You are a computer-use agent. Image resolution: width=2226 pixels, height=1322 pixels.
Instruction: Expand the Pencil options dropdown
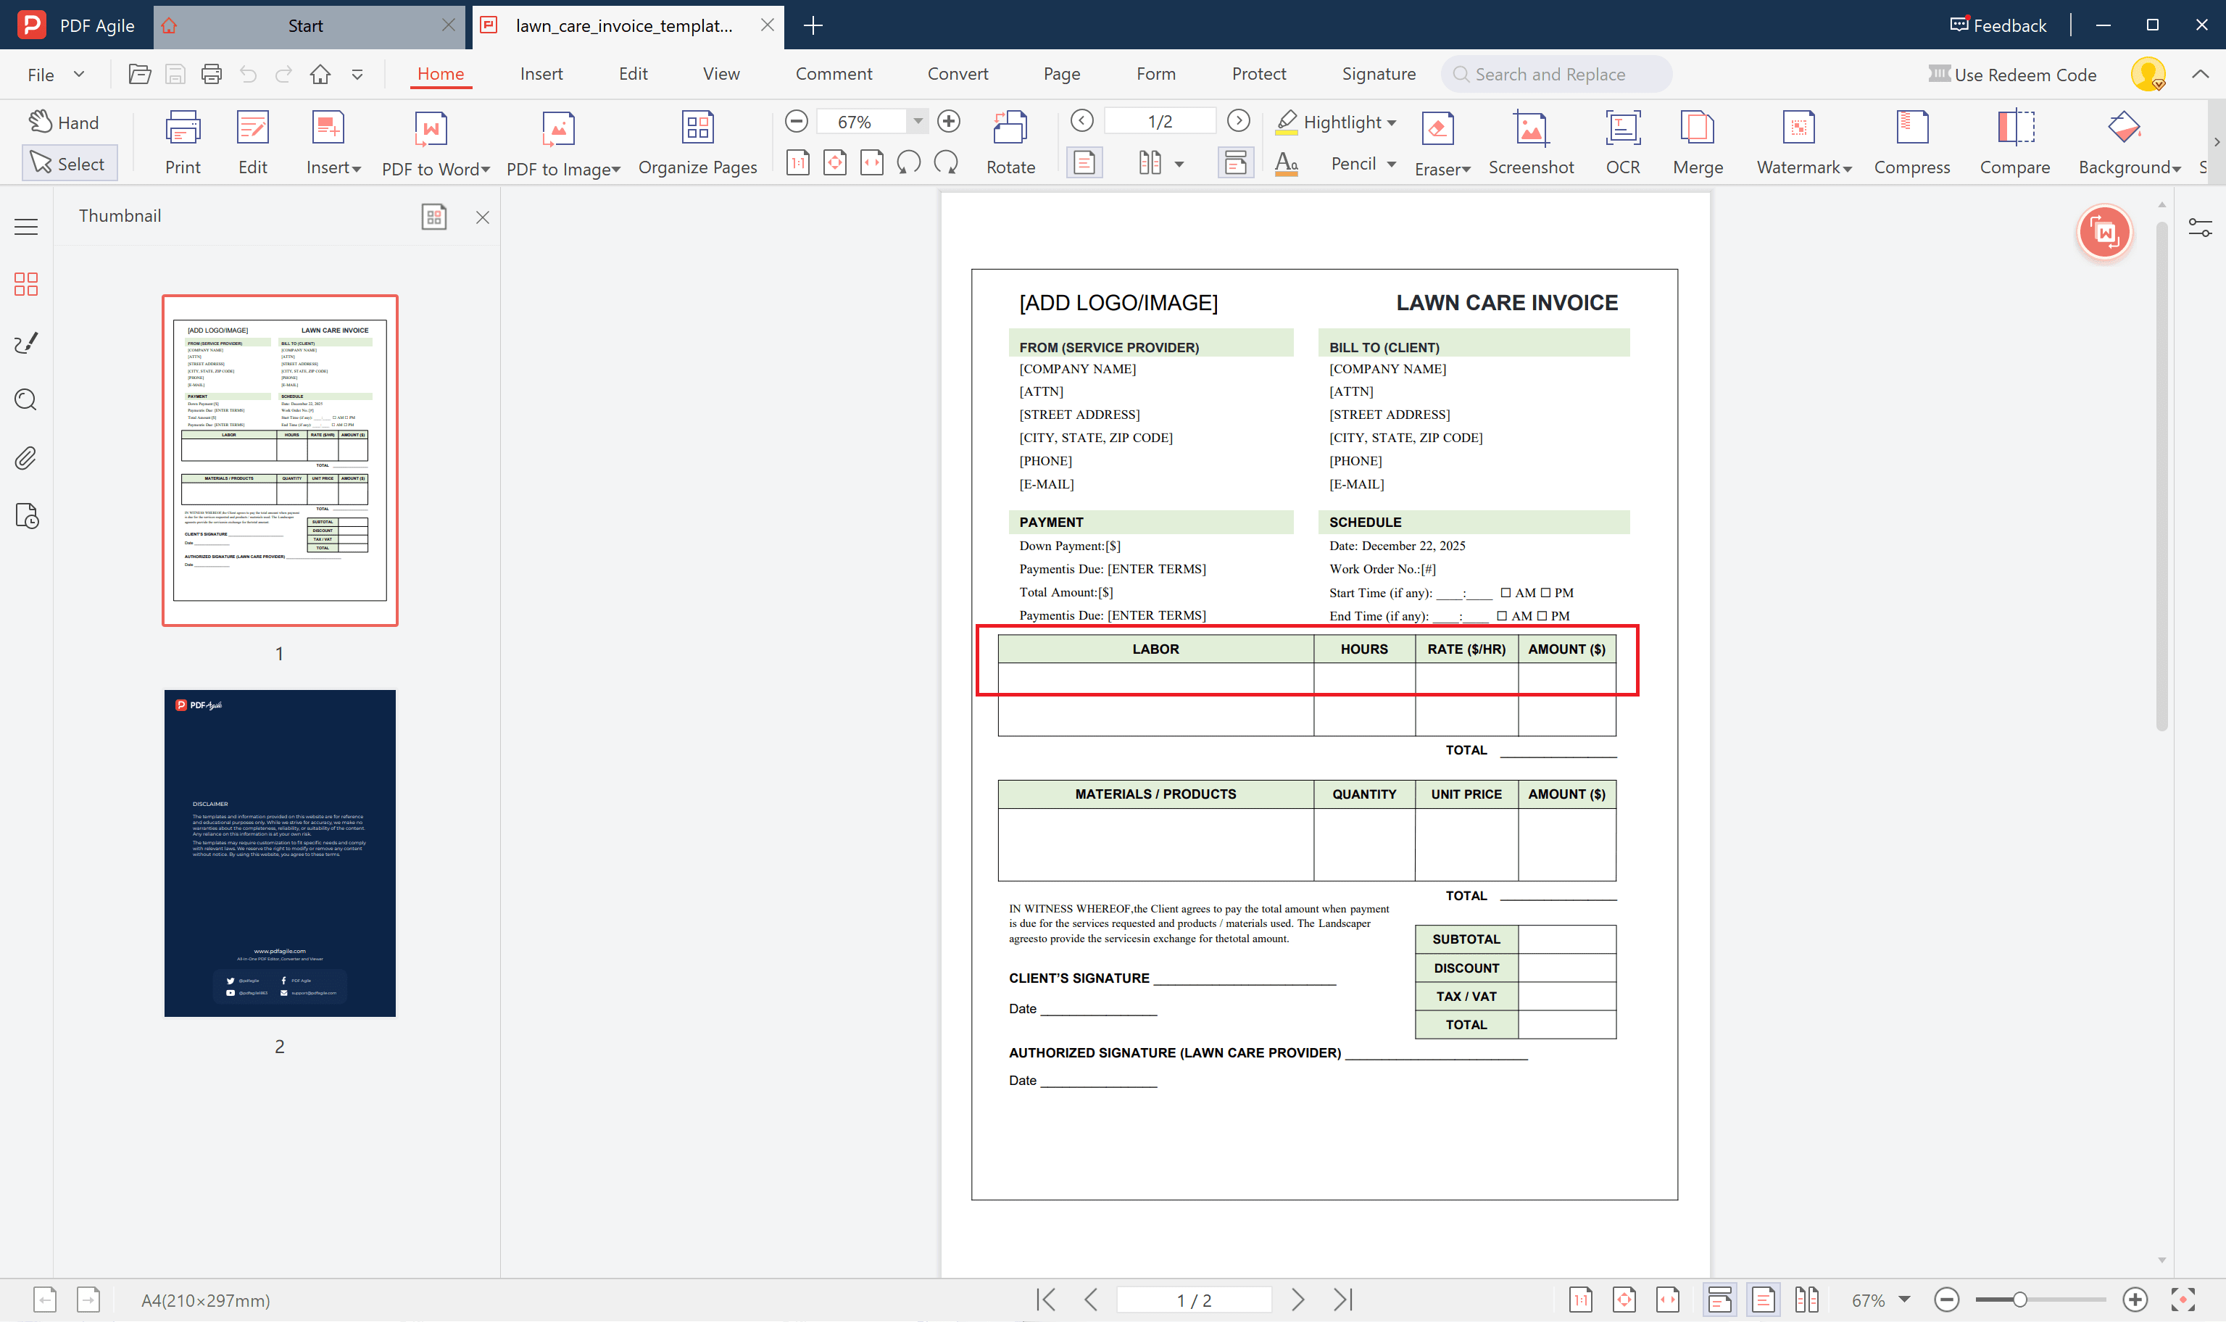coord(1392,163)
